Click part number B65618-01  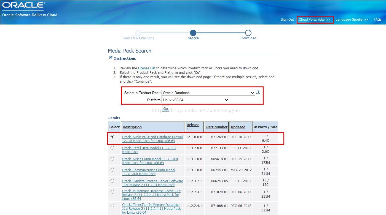click(x=219, y=159)
